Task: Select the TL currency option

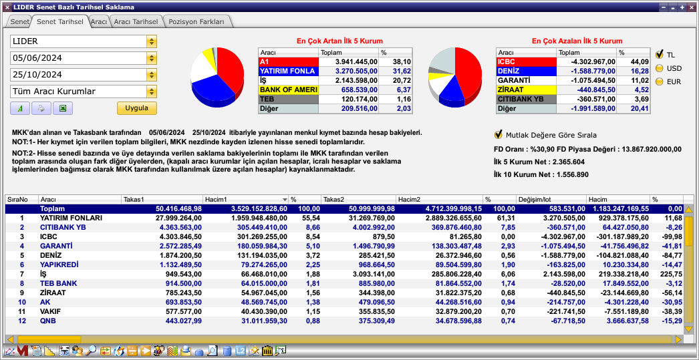Action: coord(660,54)
